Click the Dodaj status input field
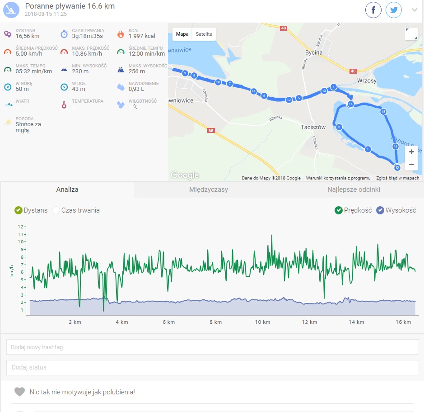The width and height of the screenshot is (424, 412). pos(212,367)
